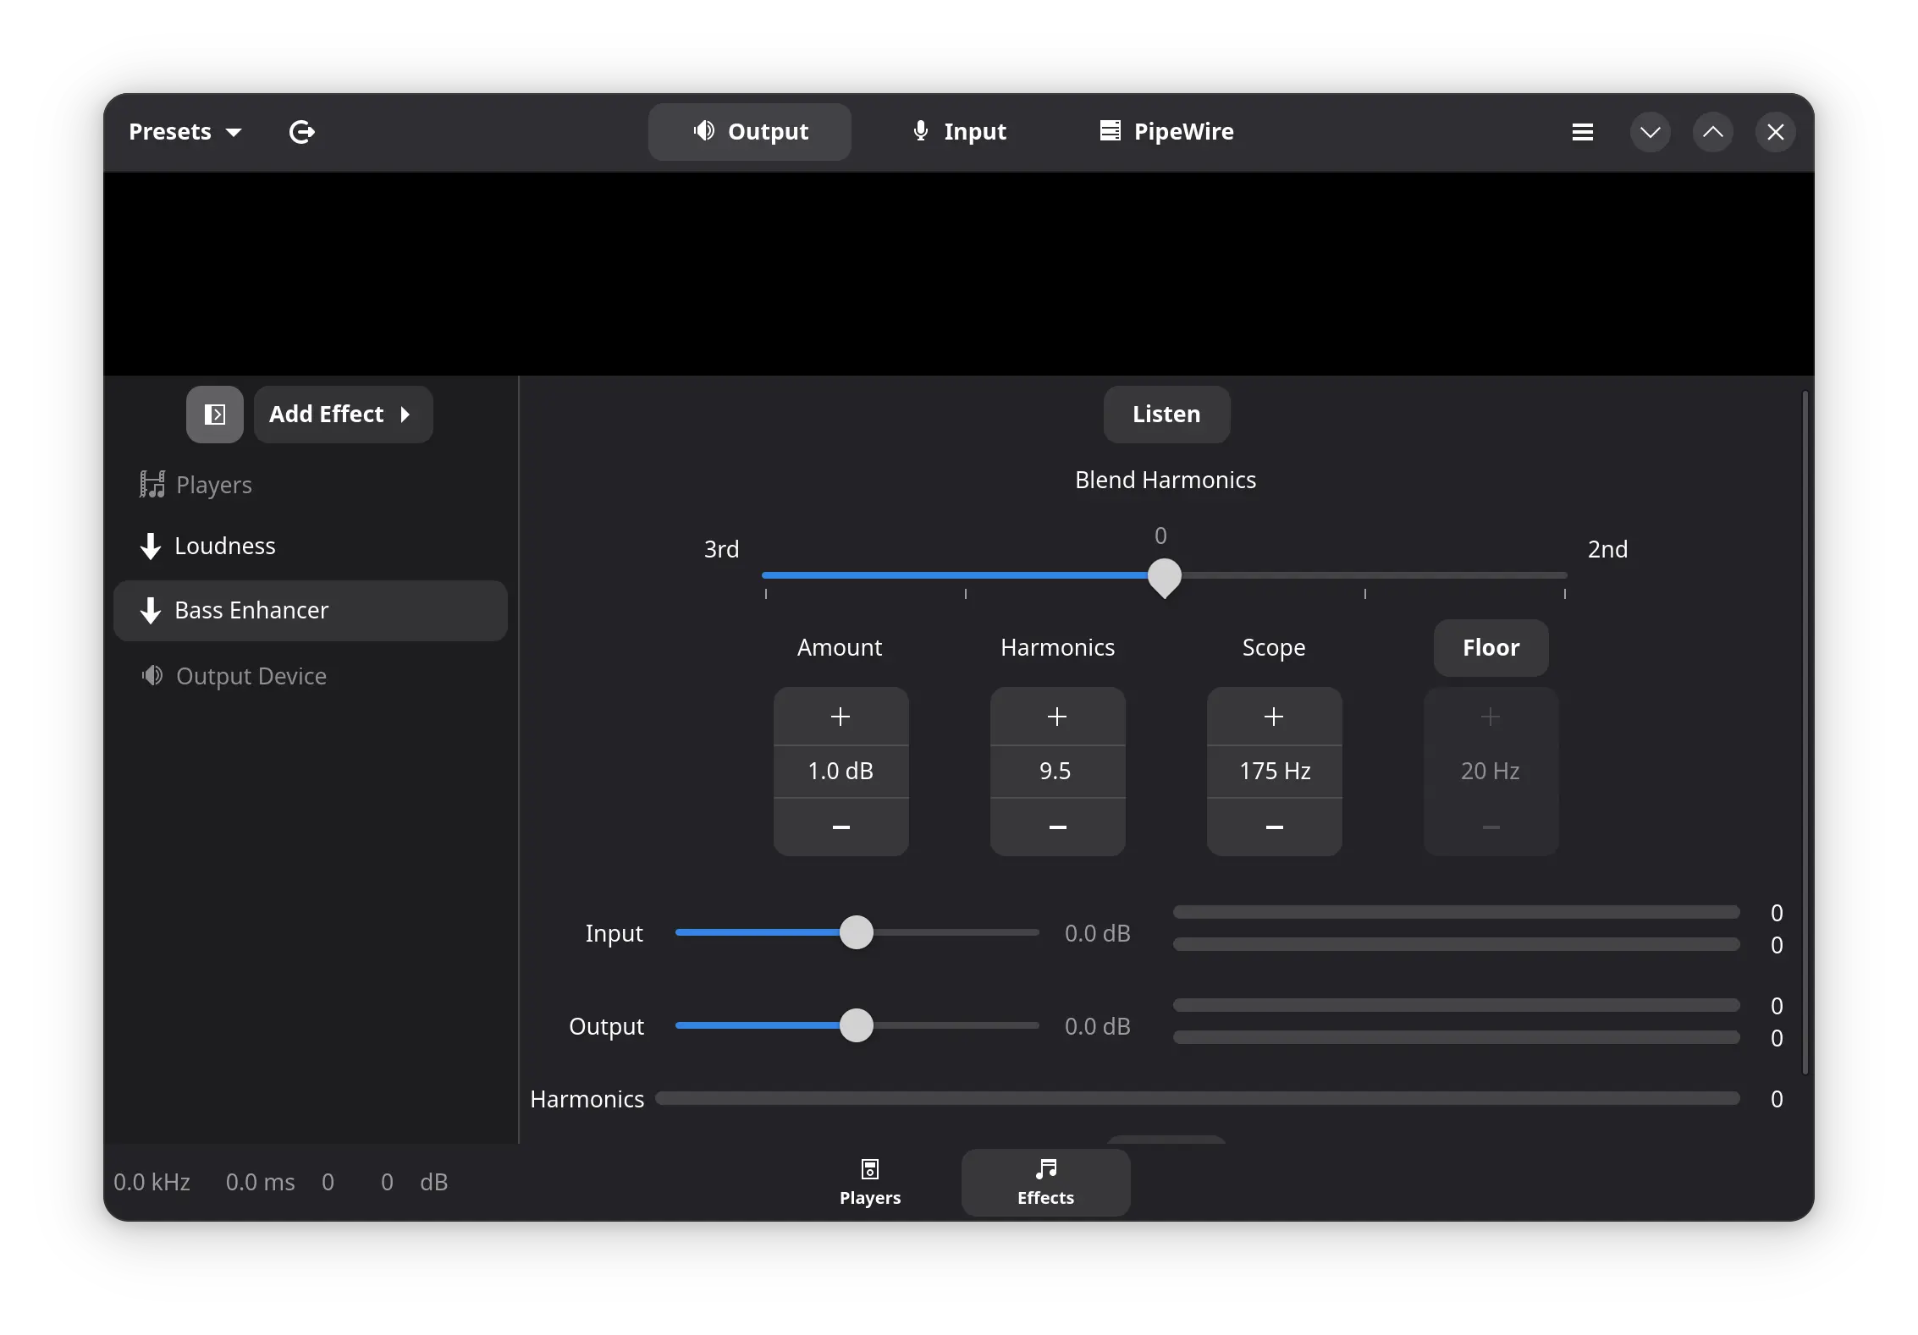Toggle the Floor parameter control
The image size is (1918, 1335).
coord(1491,647)
